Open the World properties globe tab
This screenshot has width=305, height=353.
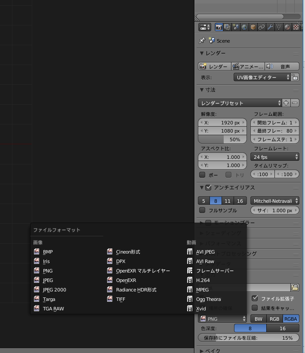(x=244, y=27)
